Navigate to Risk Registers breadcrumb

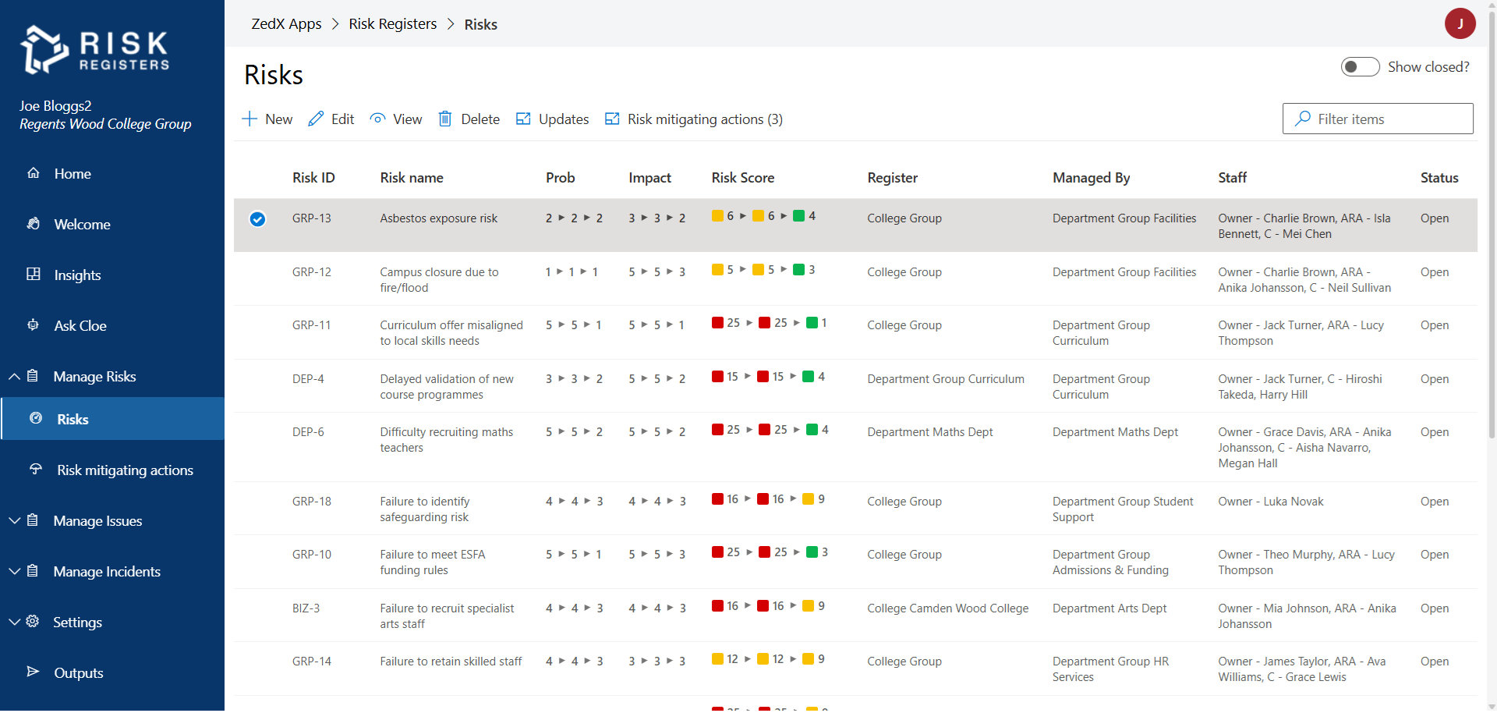click(x=393, y=24)
